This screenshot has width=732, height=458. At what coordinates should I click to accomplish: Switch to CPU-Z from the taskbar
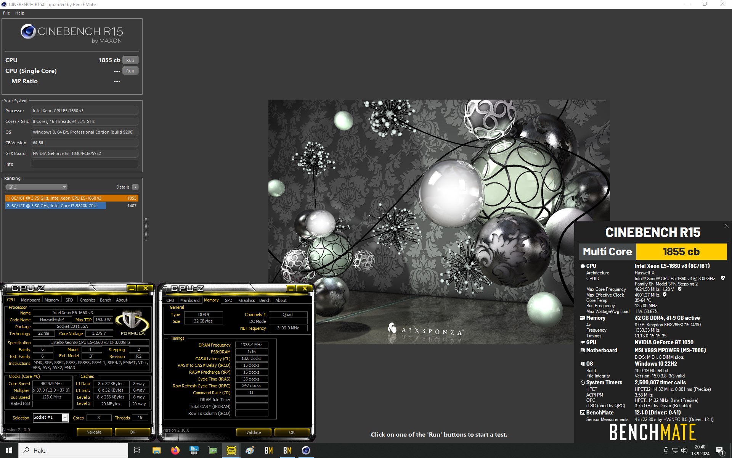pyautogui.click(x=231, y=450)
